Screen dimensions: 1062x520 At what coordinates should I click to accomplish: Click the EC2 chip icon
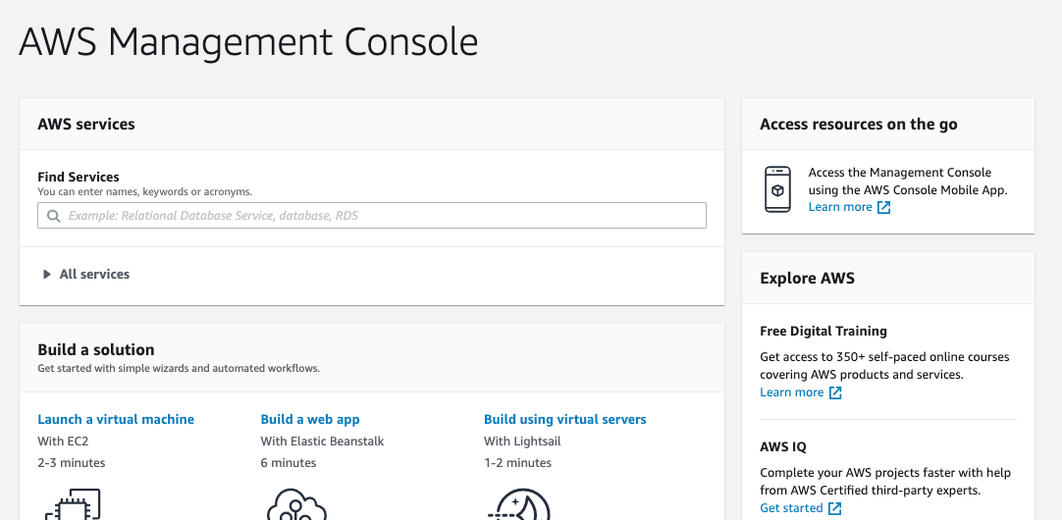coord(73,504)
